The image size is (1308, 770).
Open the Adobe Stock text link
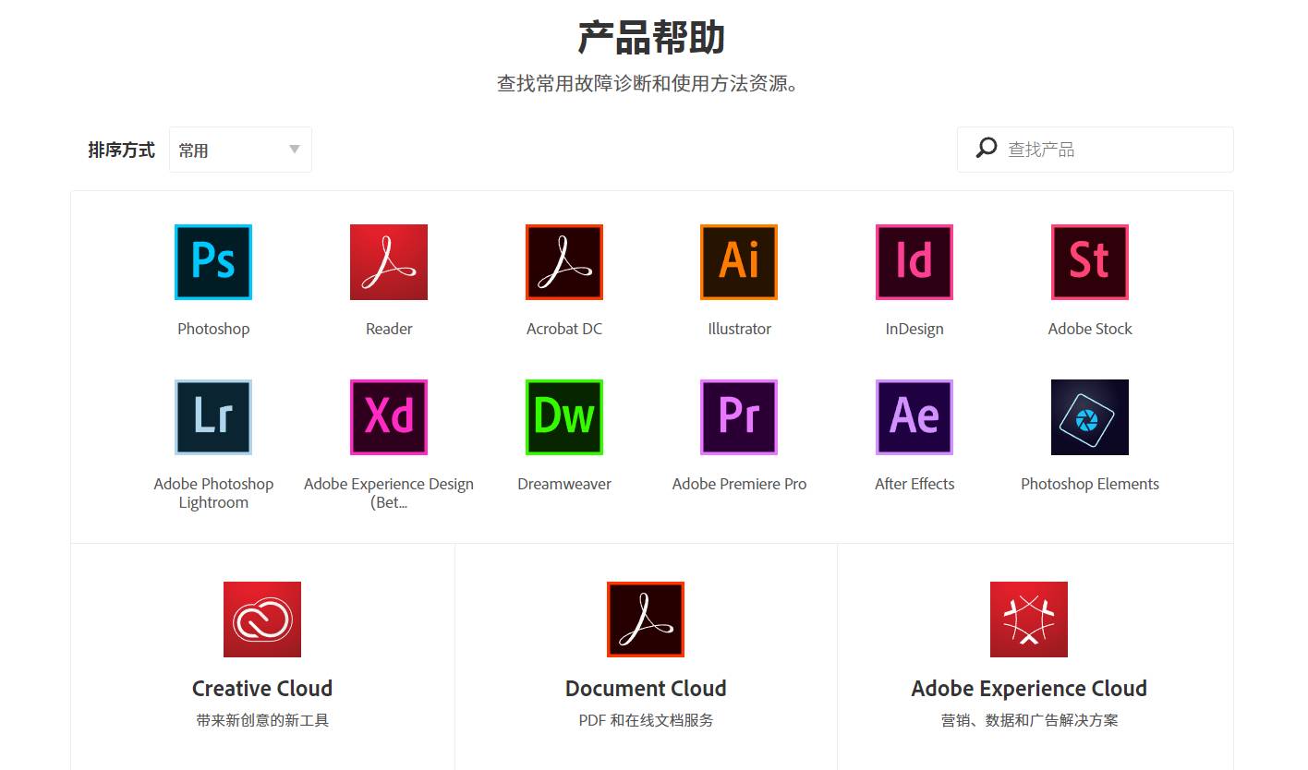click(x=1090, y=329)
